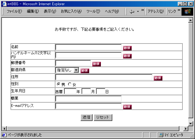The width and height of the screenshot is (195, 139).
Task: Click the 必須 badge next to 都道府県
Action: 85,71
